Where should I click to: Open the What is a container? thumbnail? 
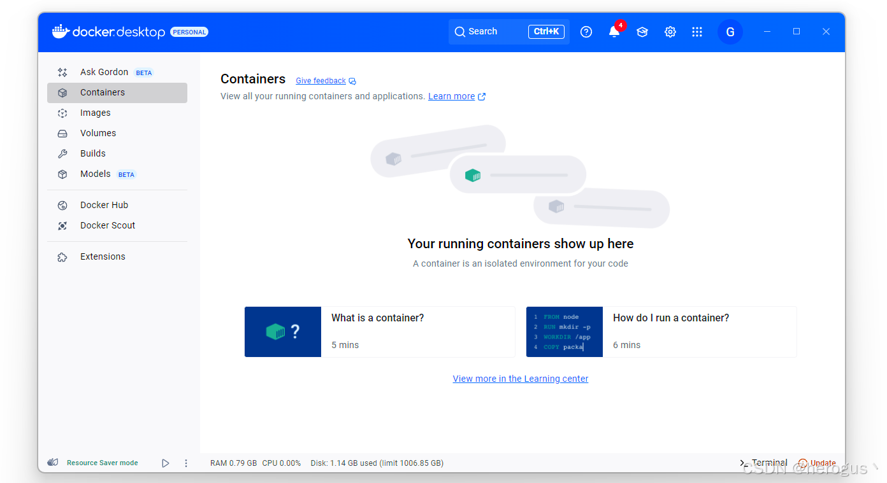pos(283,332)
